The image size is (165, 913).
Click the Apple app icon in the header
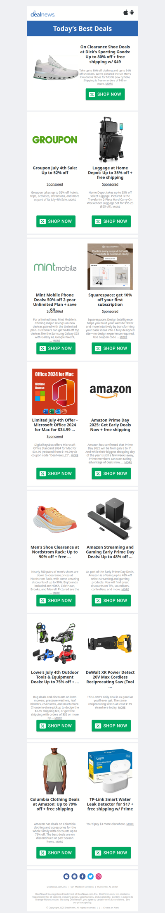click(126, 12)
